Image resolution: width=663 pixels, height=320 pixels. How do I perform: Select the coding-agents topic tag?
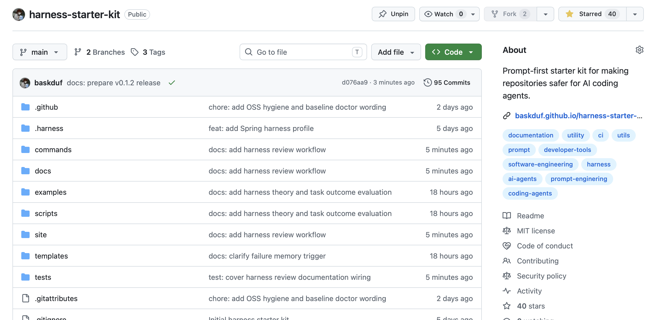530,193
